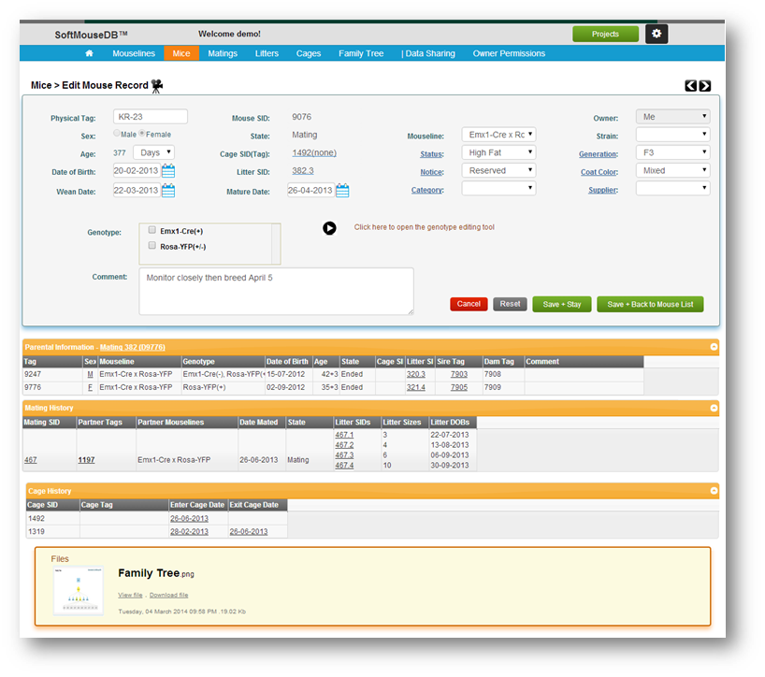The width and height of the screenshot is (765, 677).
Task: Open Date of Birth calendar picker
Action: click(x=168, y=171)
